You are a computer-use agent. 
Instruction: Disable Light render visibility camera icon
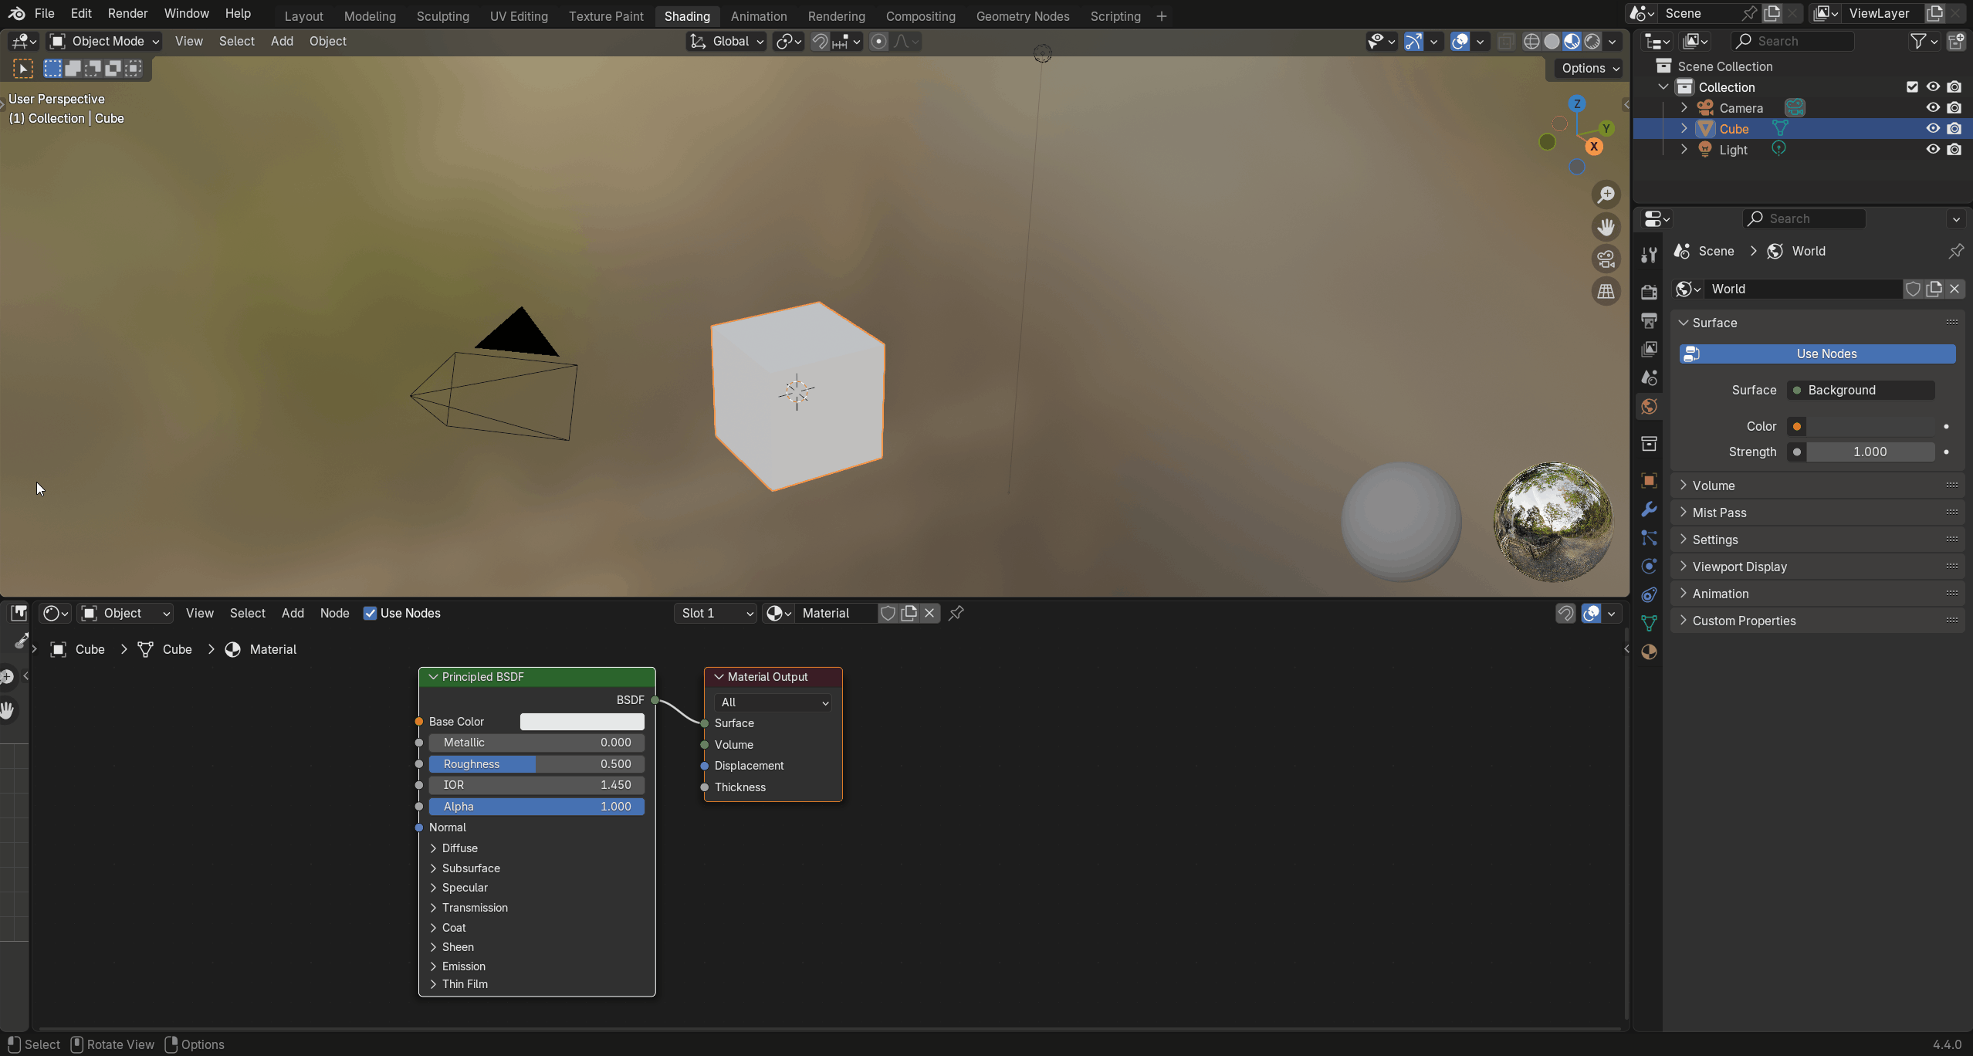tap(1954, 150)
